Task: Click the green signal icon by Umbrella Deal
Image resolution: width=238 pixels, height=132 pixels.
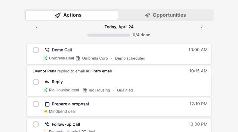Action: (x=45, y=58)
